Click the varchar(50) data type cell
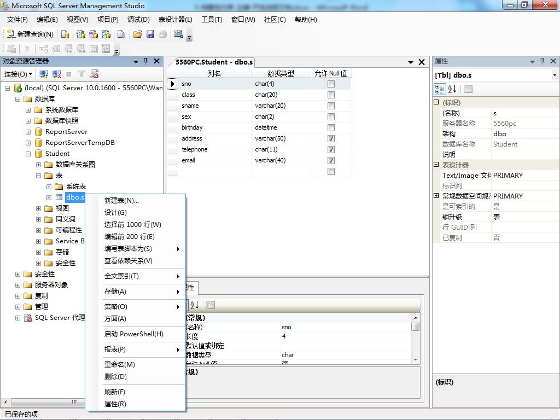Image resolution: width=560 pixels, height=420 pixels. pyautogui.click(x=281, y=138)
